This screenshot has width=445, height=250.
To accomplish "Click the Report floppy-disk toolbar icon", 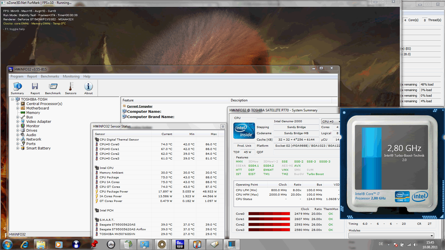I will coord(35,89).
